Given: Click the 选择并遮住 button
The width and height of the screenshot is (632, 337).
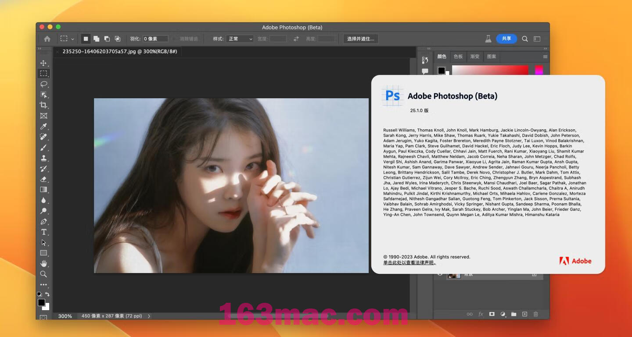Looking at the screenshot, I should (x=360, y=39).
